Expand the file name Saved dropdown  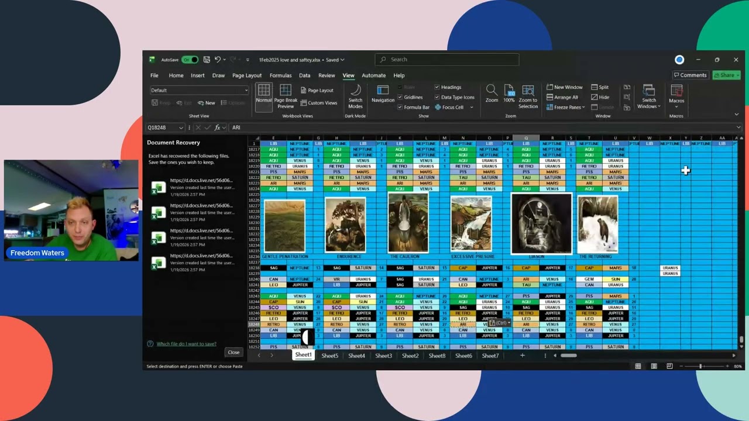pos(342,60)
